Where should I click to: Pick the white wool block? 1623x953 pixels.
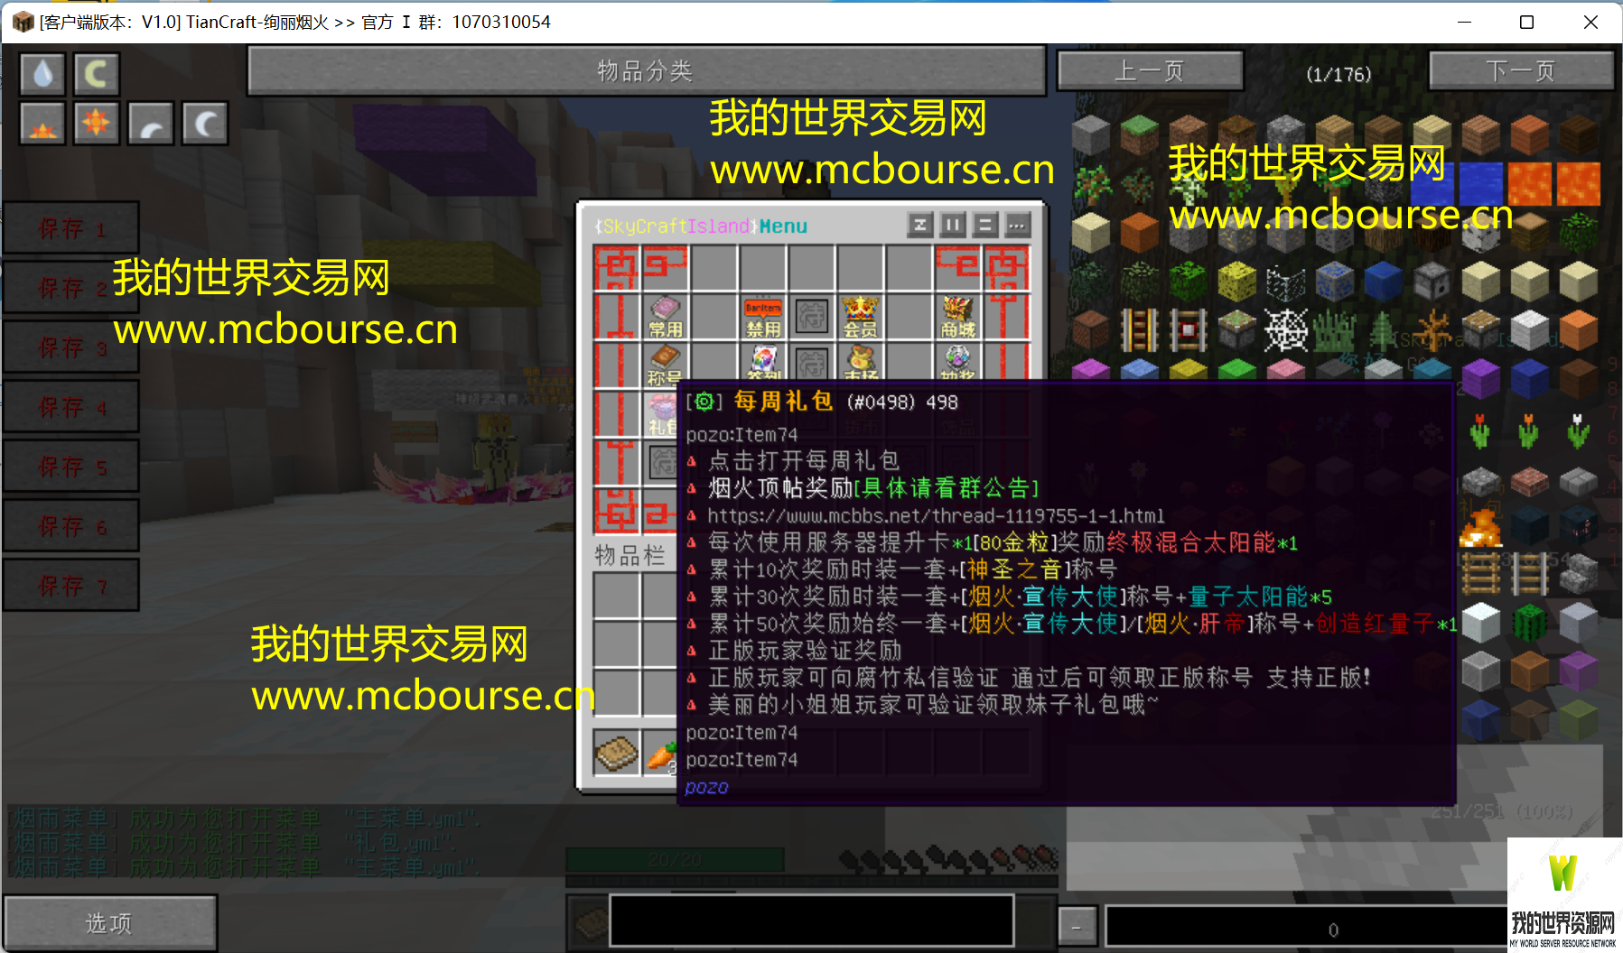pyautogui.click(x=1530, y=329)
